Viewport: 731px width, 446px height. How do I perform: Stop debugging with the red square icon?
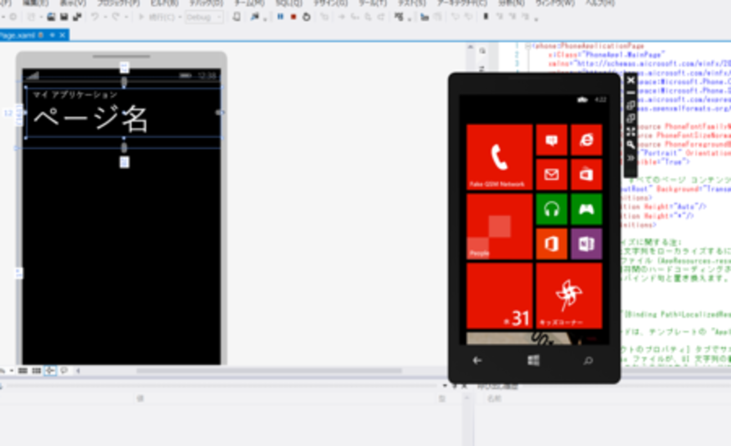(293, 17)
